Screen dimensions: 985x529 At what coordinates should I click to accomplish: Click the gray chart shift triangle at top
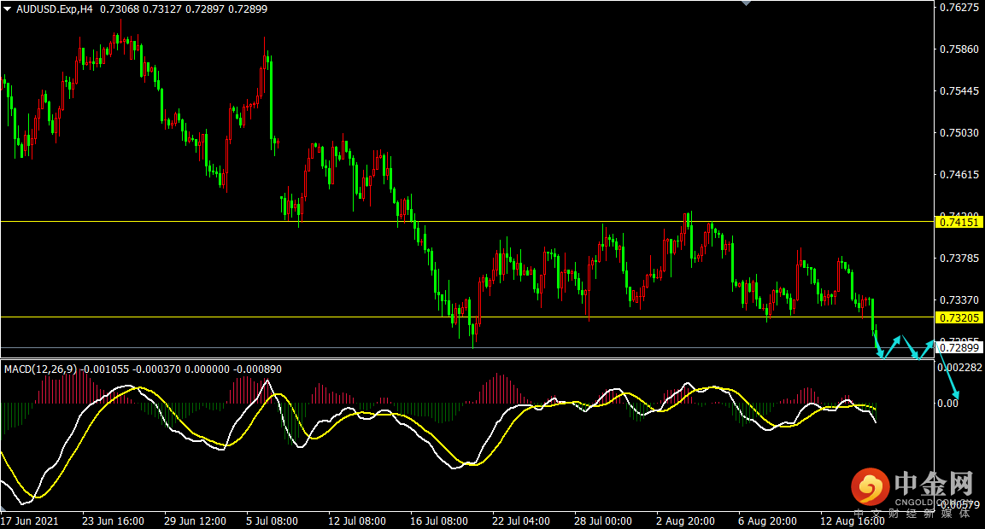tap(748, 3)
